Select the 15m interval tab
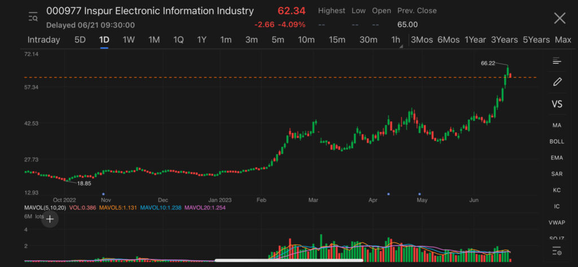This screenshot has width=578, height=267. click(x=338, y=40)
